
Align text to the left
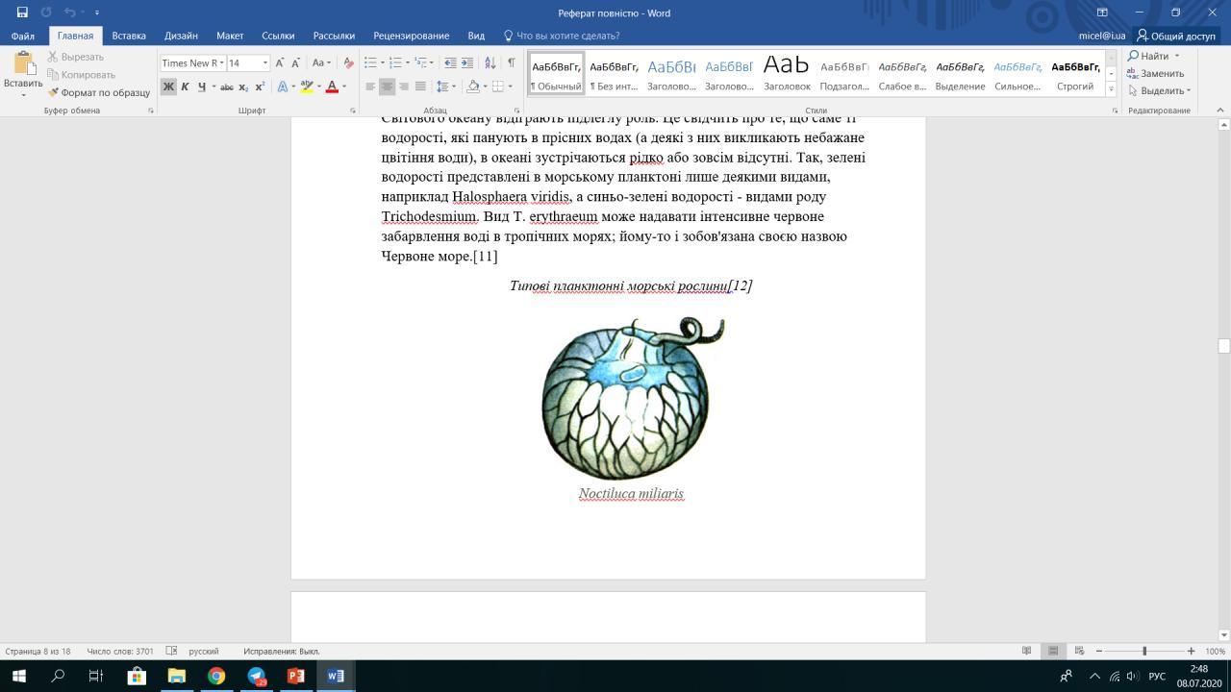(370, 86)
